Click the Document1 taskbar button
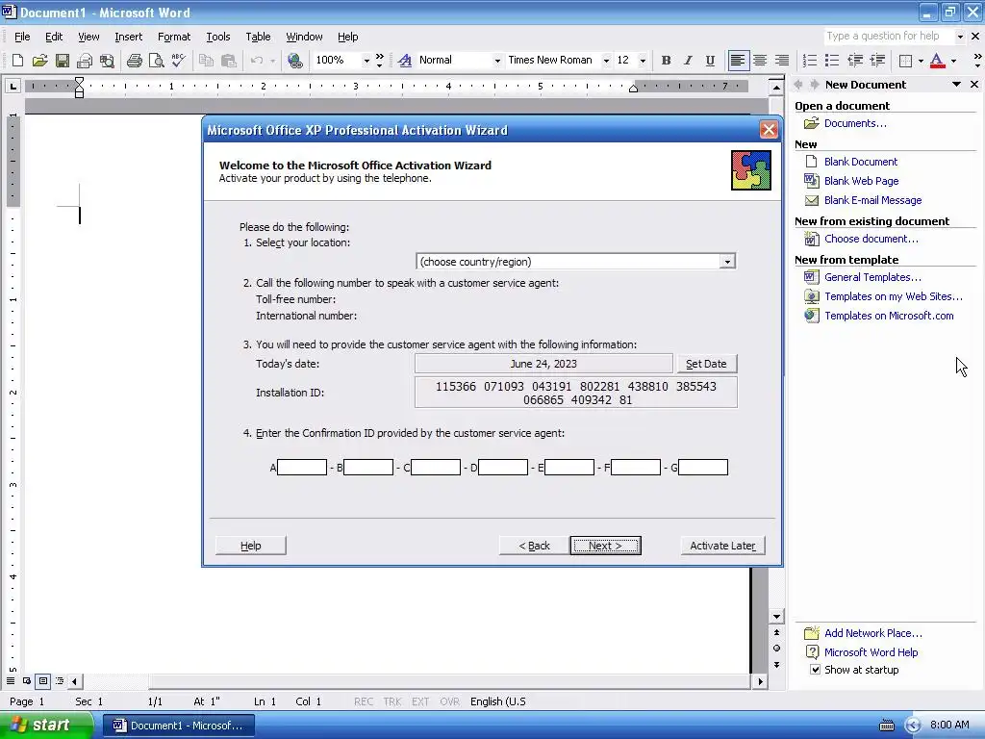The width and height of the screenshot is (985, 739). [178, 726]
